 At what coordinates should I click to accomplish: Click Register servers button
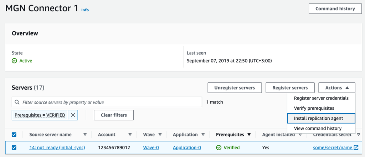click(x=290, y=88)
